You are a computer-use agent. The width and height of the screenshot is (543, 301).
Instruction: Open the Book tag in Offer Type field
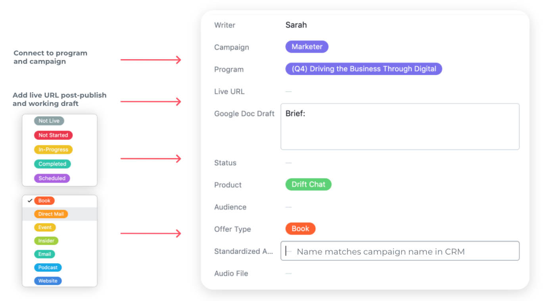click(300, 229)
